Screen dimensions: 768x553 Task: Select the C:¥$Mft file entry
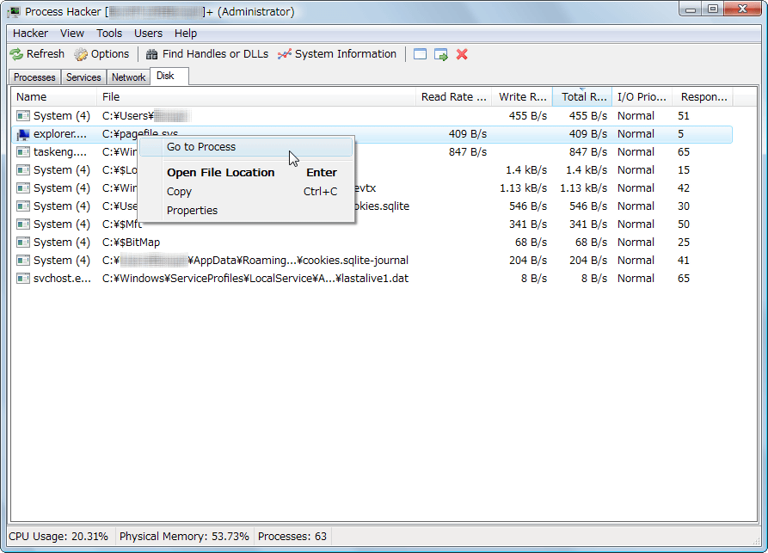coord(122,224)
